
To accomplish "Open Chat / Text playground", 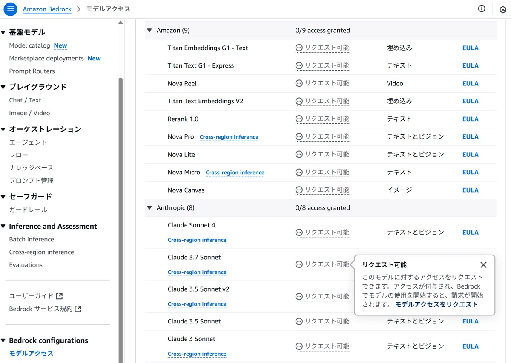I will 25,100.
